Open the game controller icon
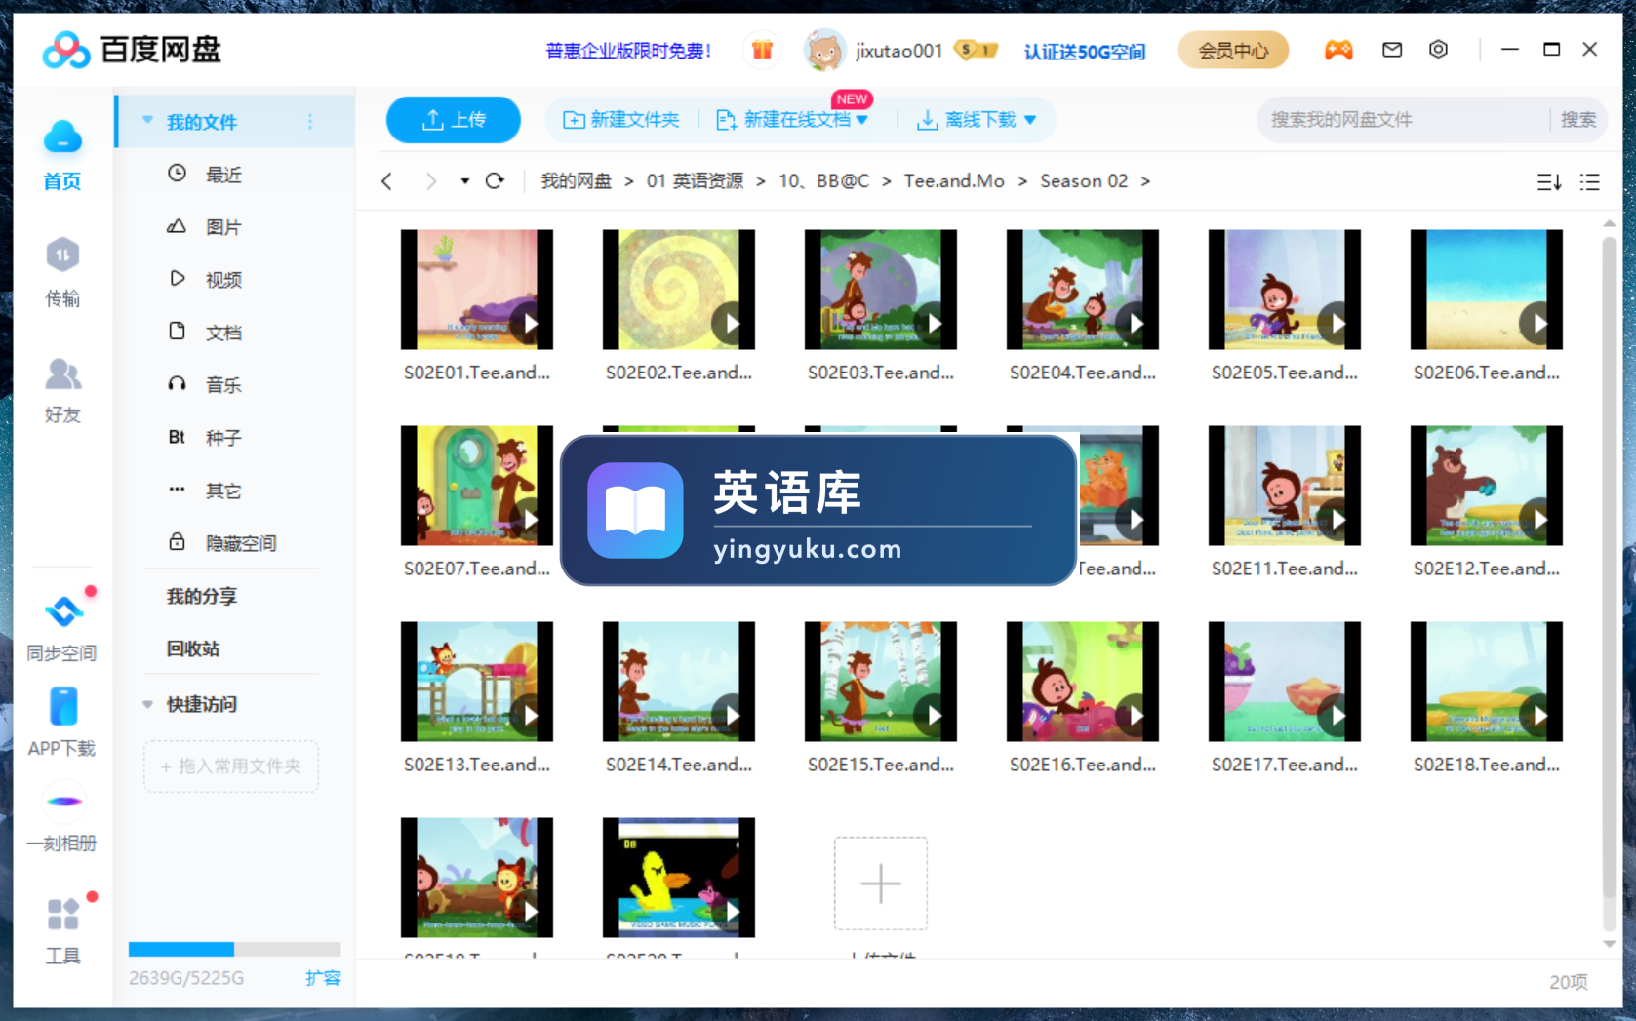Screen dimensions: 1636x1021 coord(1337,50)
